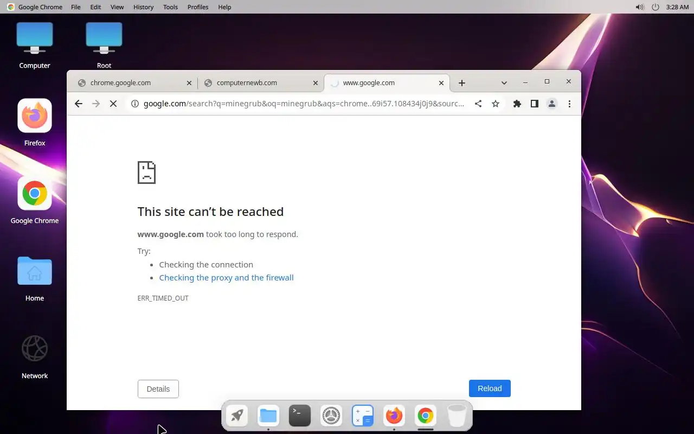The height and width of the screenshot is (434, 694).
Task: Click the 3:28 AM clock
Action: coord(677,7)
